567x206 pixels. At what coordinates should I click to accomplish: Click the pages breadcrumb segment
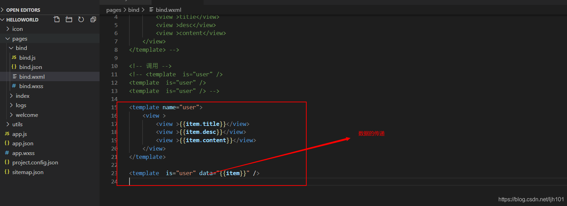(x=113, y=10)
